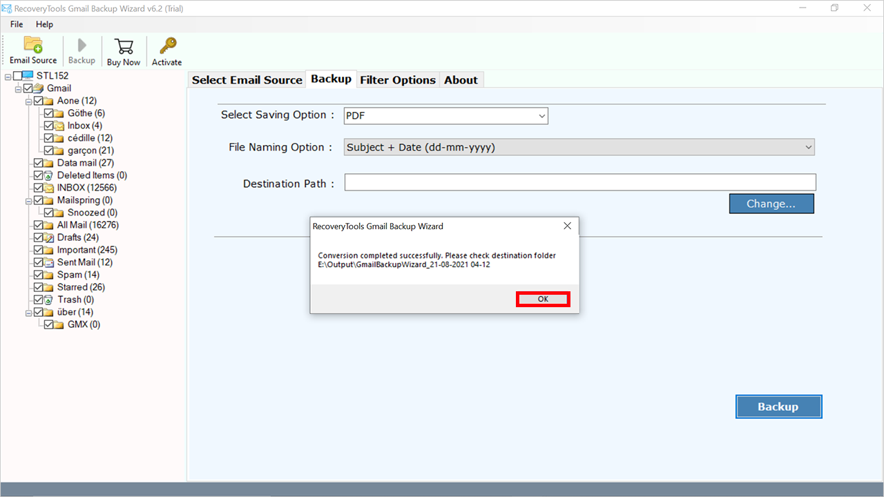Uncheck the GMX (0) checkbox
The height and width of the screenshot is (497, 884).
tap(48, 324)
